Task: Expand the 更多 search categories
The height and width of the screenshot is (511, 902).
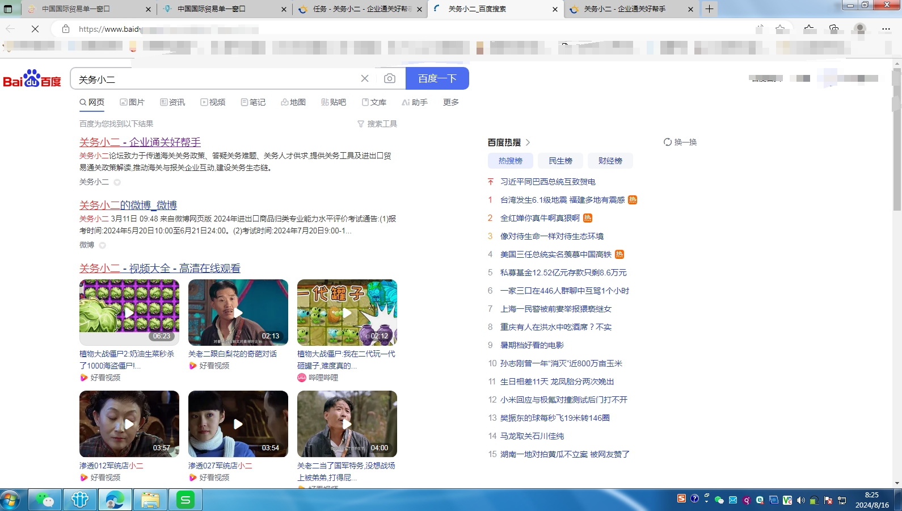Action: 451,102
